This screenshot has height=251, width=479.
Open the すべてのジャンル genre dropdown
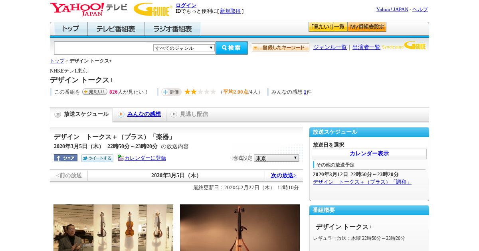[x=184, y=48]
